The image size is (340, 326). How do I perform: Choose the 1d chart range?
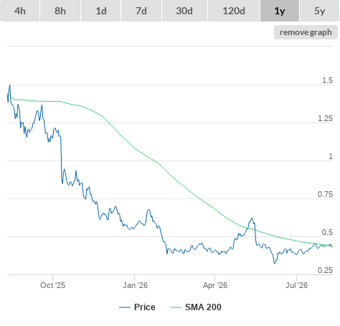101,11
